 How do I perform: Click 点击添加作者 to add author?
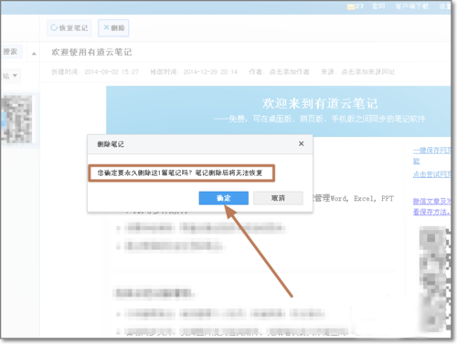289,72
